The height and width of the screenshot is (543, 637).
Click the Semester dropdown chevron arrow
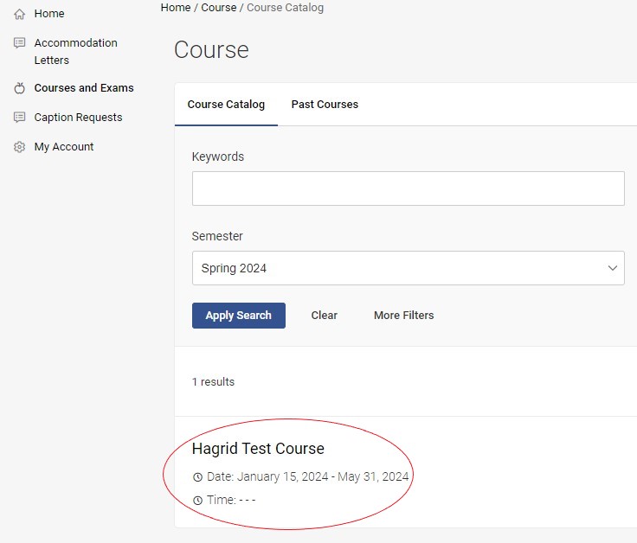[613, 268]
